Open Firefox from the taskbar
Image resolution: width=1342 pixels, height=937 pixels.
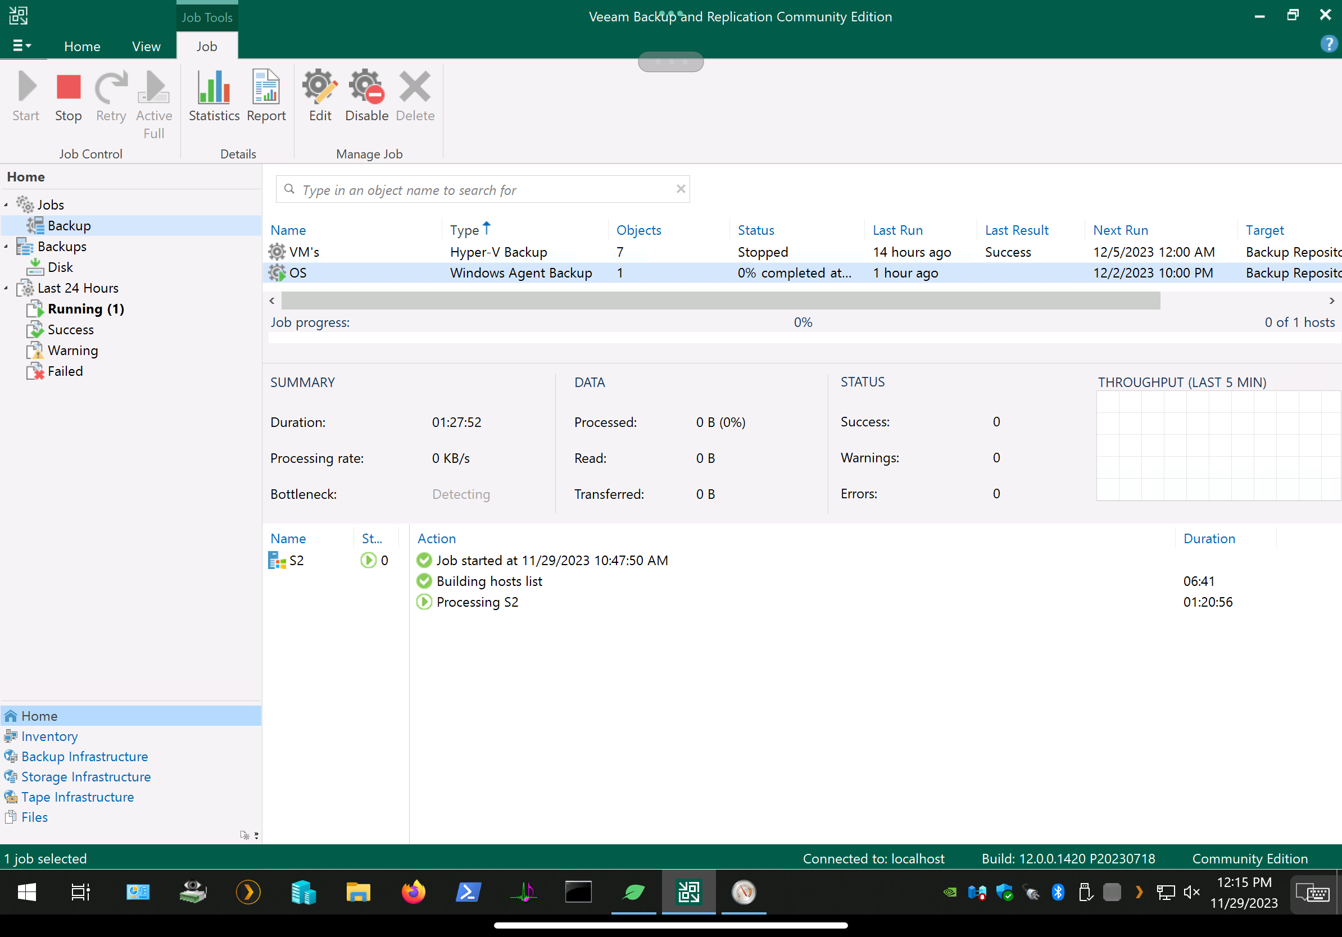click(413, 892)
